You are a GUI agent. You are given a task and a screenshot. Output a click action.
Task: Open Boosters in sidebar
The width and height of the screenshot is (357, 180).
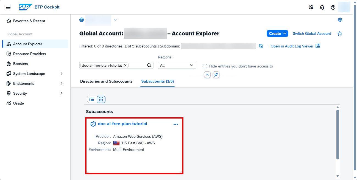pos(35,64)
